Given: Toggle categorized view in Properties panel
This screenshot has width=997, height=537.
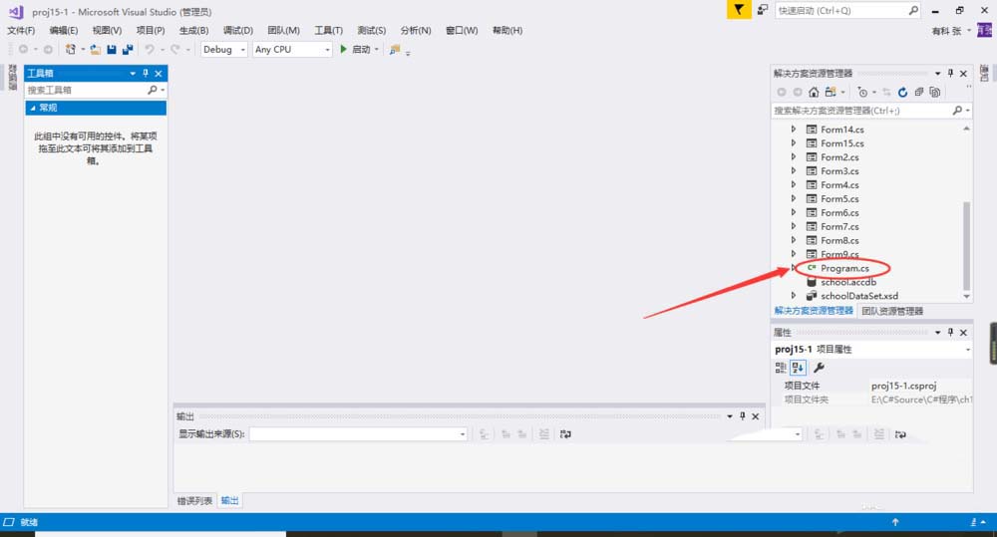Looking at the screenshot, I should (782, 368).
